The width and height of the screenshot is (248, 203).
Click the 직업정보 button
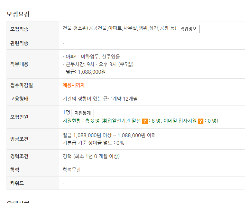189,29
